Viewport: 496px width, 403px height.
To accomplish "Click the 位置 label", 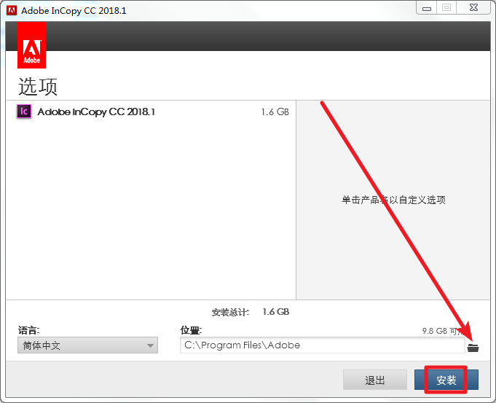I will tap(191, 331).
